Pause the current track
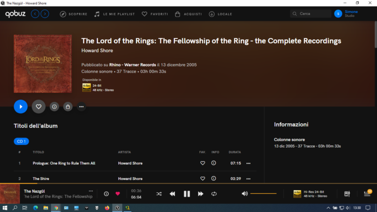Viewport: 377px width, 212px height. (x=187, y=194)
